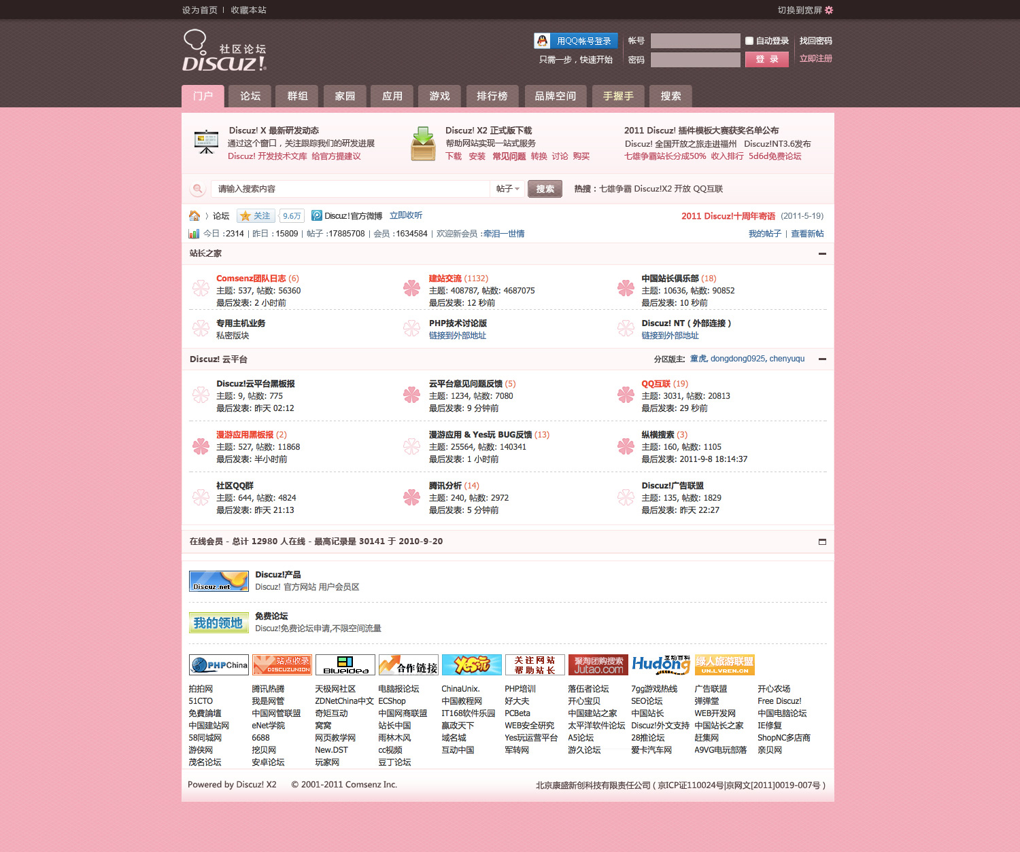1020x852 pixels.
Task: Click the flower icon for Discuz!广告联盟
Action: pos(626,497)
